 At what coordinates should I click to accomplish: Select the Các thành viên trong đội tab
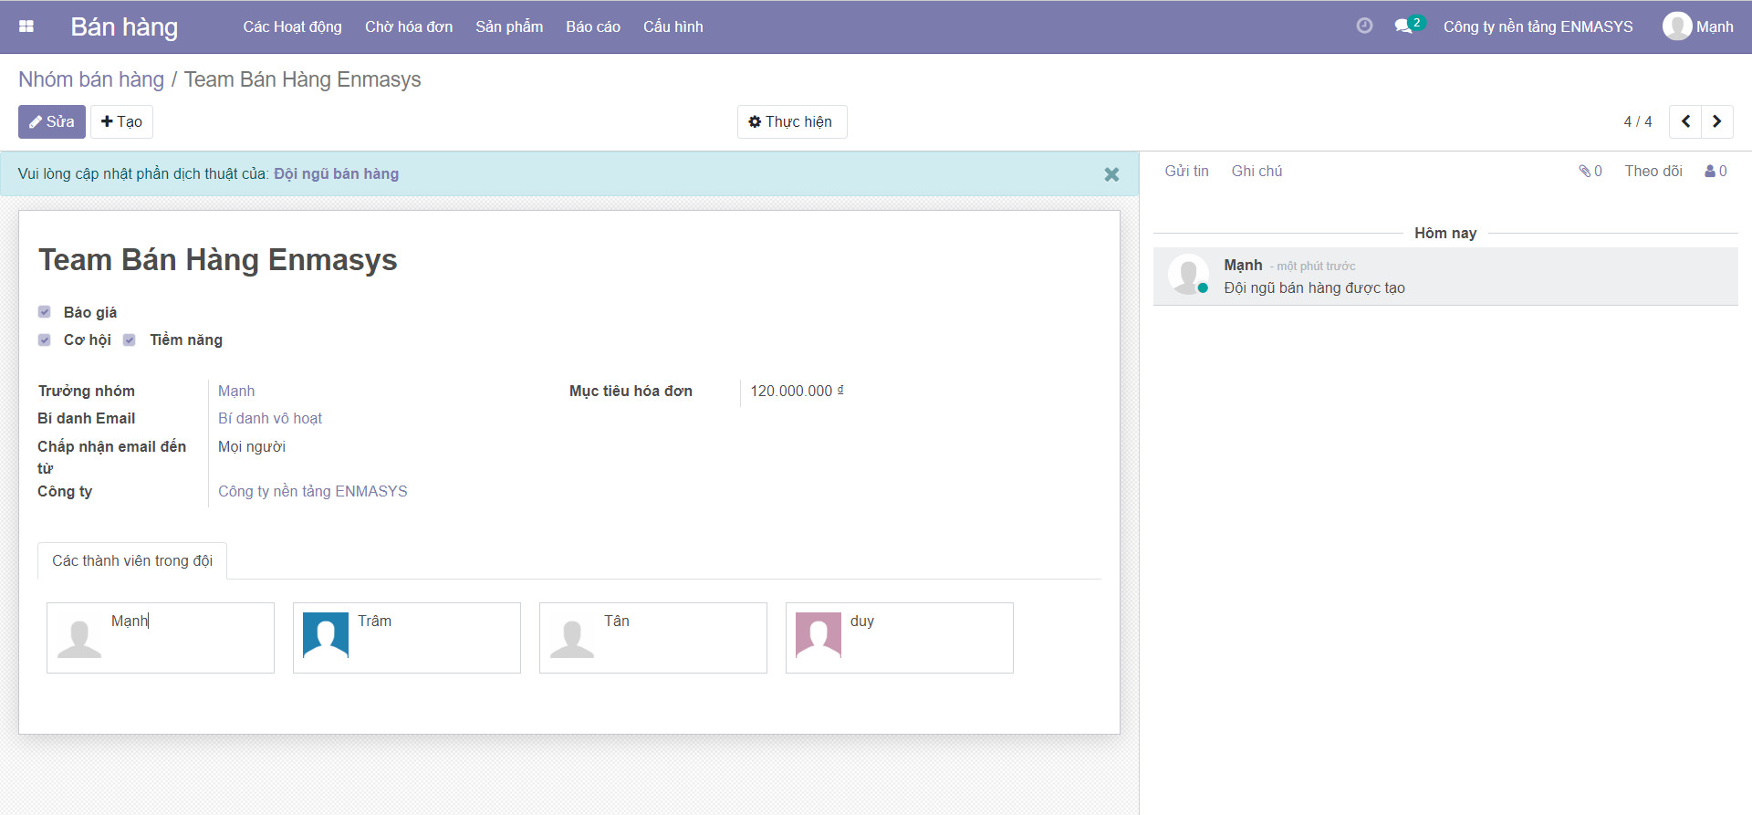click(x=132, y=560)
